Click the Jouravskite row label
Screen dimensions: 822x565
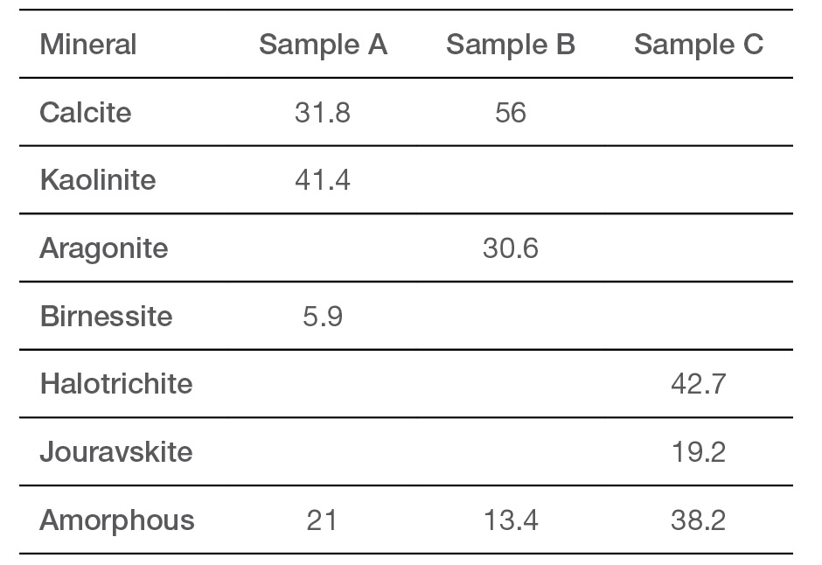point(115,452)
